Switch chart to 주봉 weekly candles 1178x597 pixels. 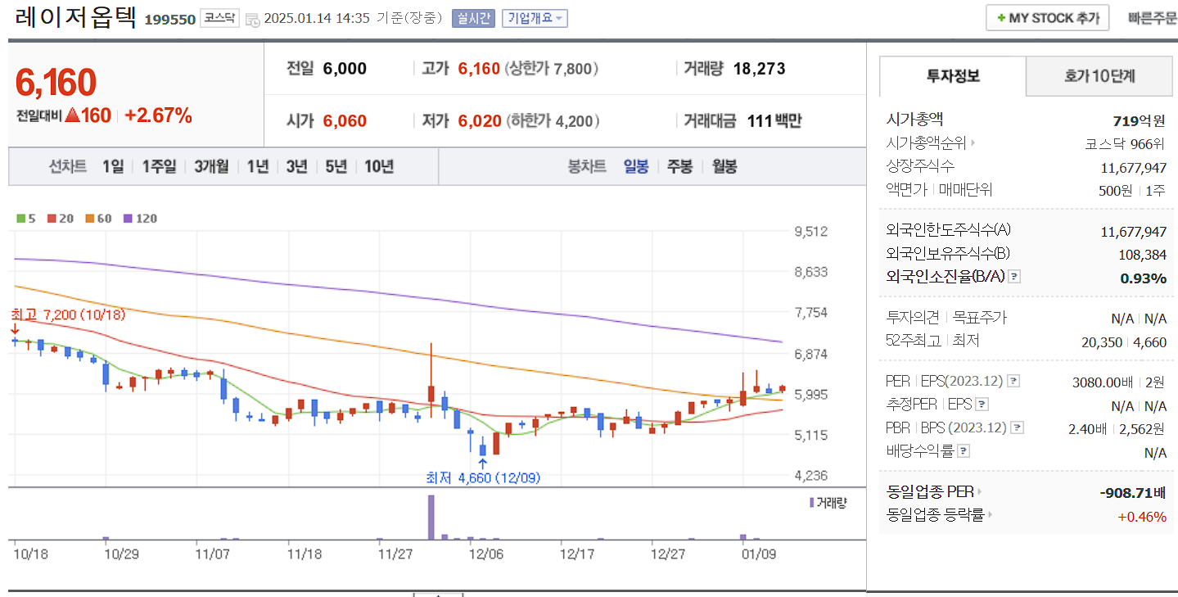679,165
